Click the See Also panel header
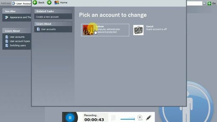The width and height of the screenshot is (217, 122). pyautogui.click(x=17, y=11)
